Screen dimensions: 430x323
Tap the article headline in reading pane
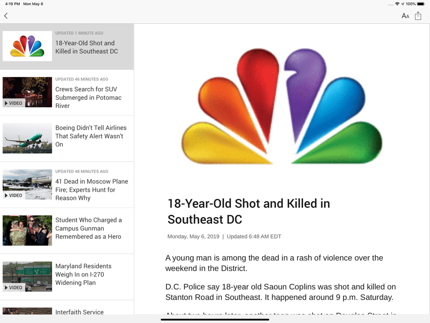point(249,211)
